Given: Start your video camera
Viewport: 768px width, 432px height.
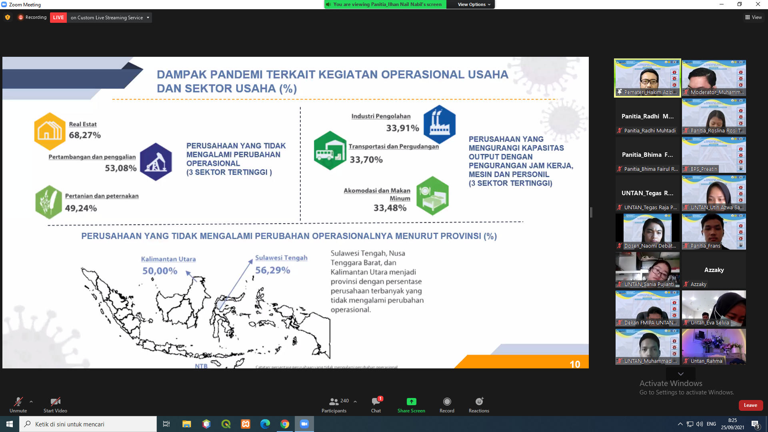Looking at the screenshot, I should [55, 404].
